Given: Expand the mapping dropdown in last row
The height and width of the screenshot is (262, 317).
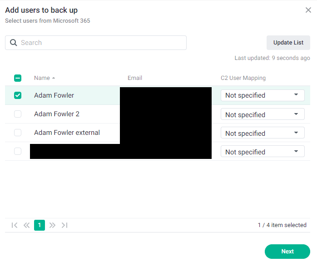Looking at the screenshot, I should pos(263,151).
